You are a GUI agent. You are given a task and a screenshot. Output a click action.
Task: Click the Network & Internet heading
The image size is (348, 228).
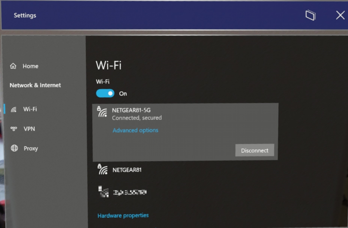point(35,85)
